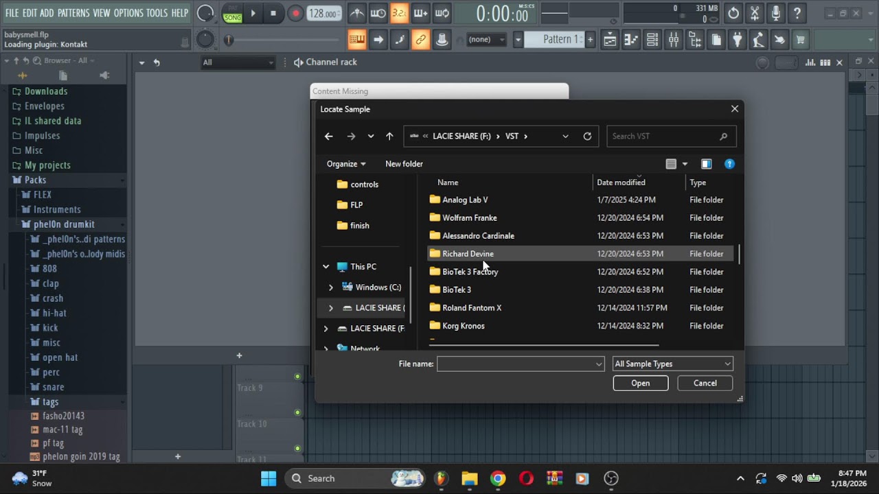879x494 pixels.
Task: Open the All Sample Types dropdown
Action: (672, 364)
